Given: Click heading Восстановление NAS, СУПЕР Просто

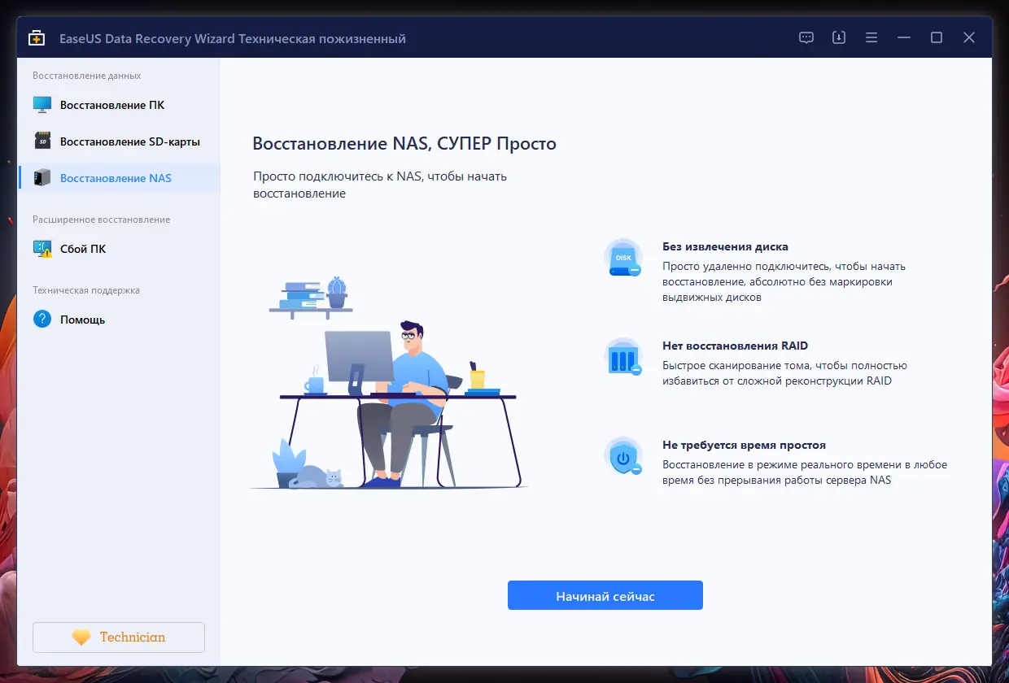Looking at the screenshot, I should point(404,144).
